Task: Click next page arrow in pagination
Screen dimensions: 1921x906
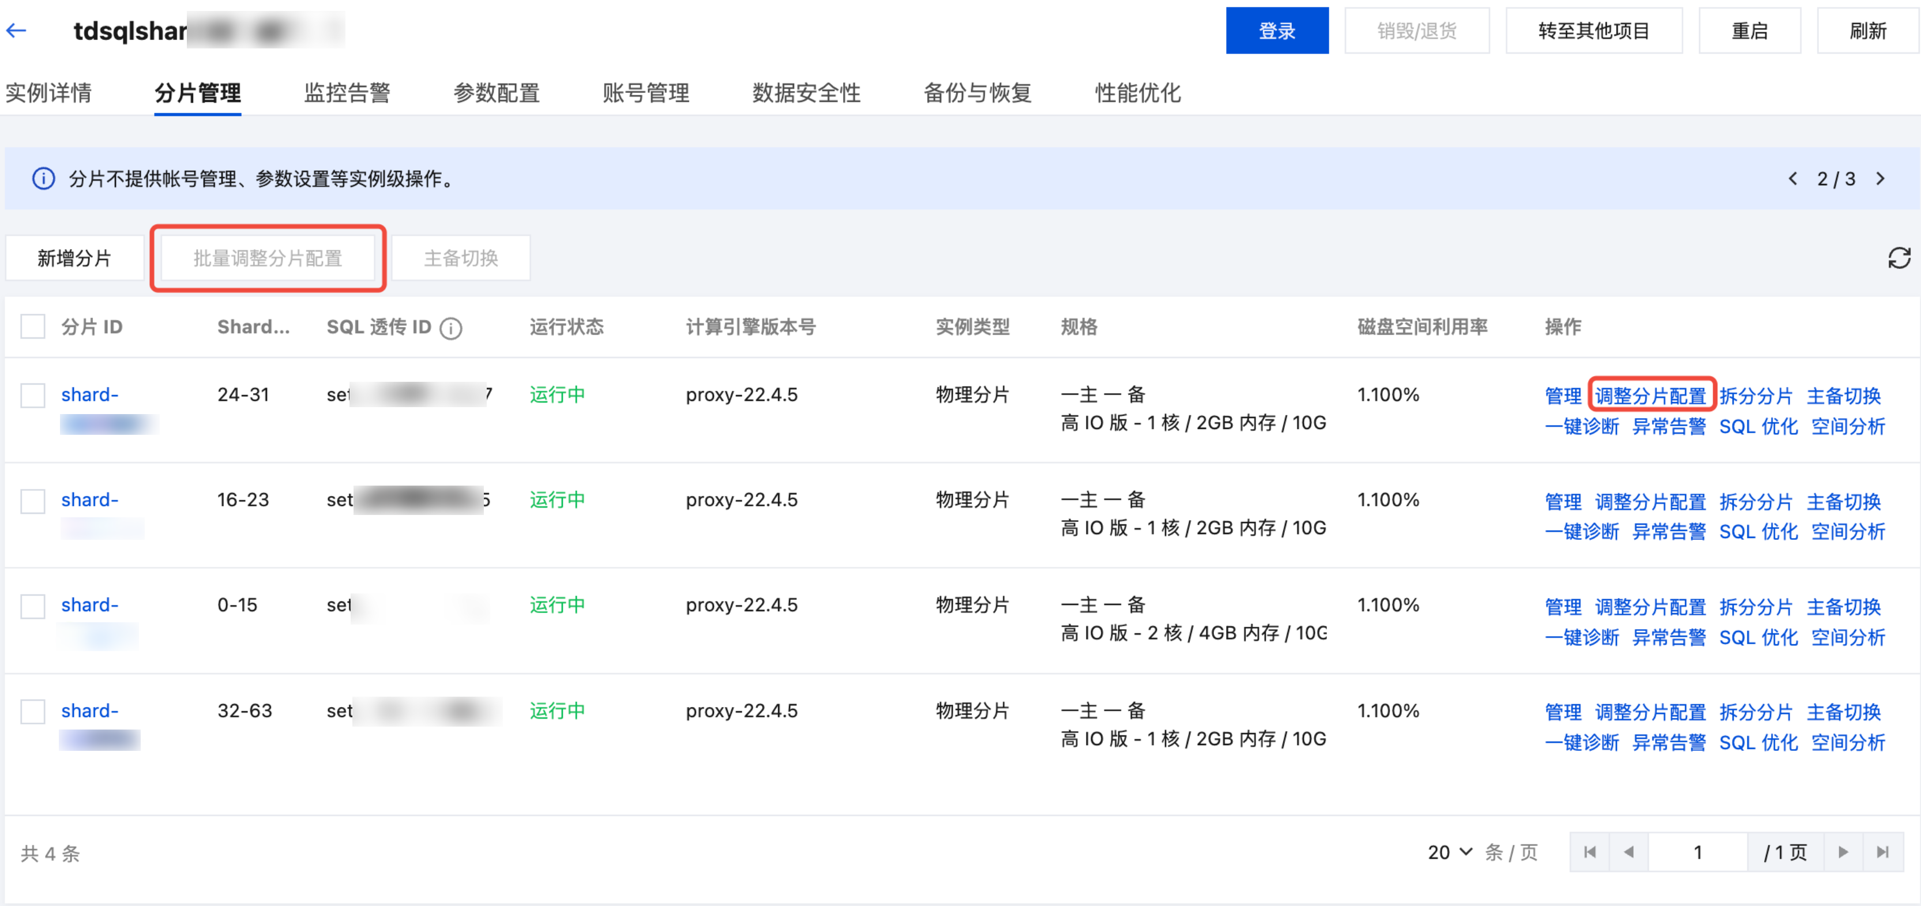Action: click(x=1843, y=852)
